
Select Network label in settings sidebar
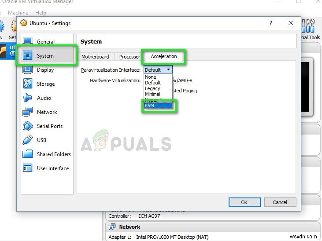(47, 112)
